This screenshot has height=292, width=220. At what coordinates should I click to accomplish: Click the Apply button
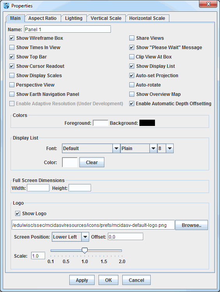[x=82, y=280]
